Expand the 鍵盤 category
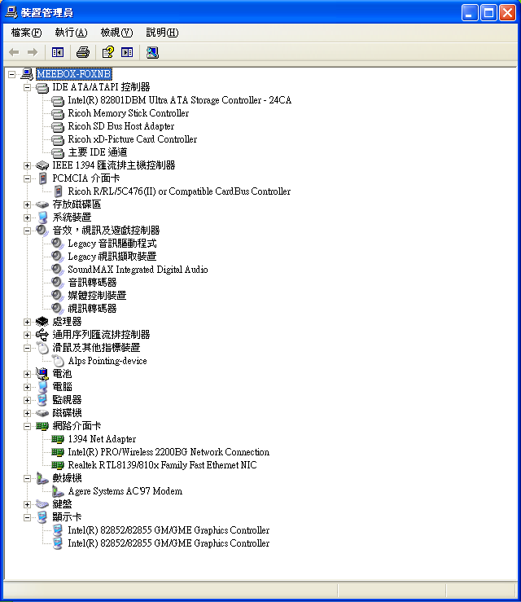This screenshot has height=602, width=521. (27, 504)
